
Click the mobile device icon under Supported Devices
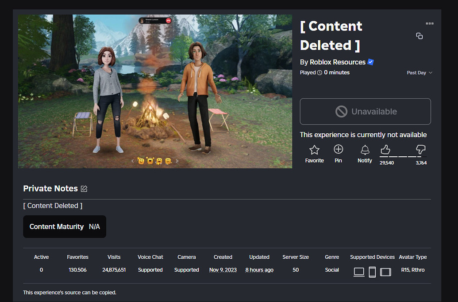[x=372, y=272]
